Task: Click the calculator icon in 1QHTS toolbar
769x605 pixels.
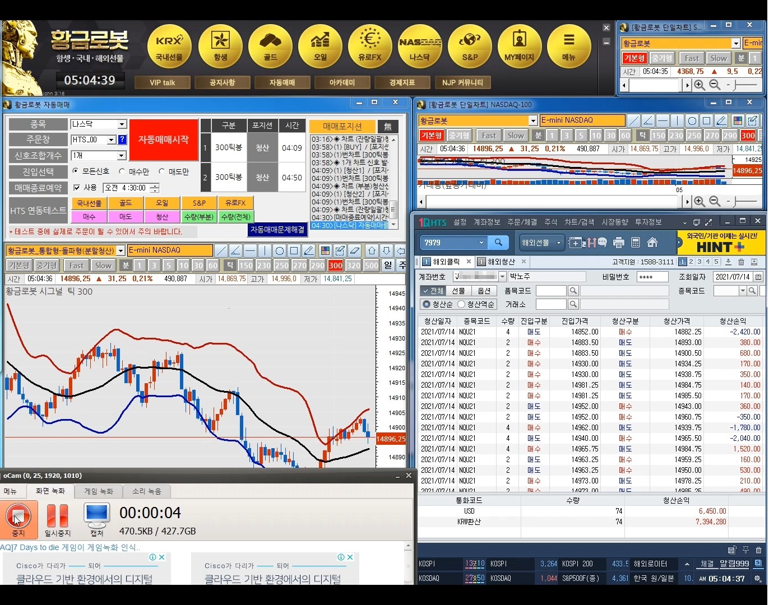Action: [x=636, y=243]
